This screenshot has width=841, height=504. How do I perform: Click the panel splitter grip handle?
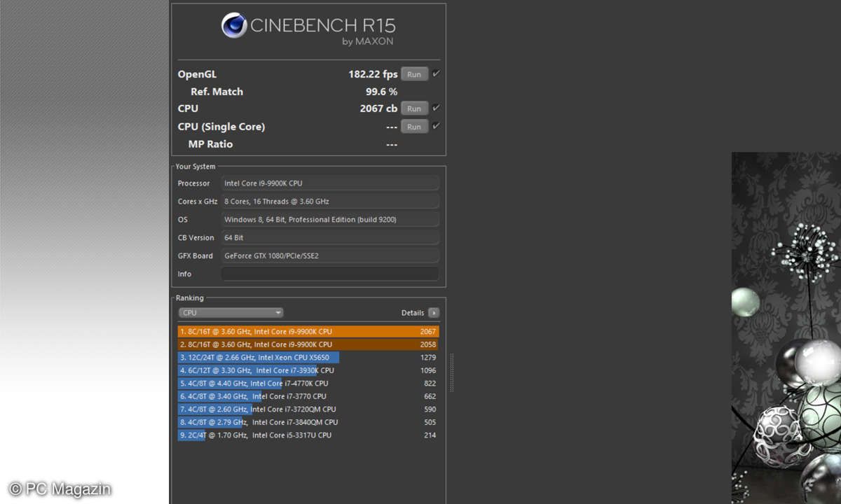click(x=452, y=372)
